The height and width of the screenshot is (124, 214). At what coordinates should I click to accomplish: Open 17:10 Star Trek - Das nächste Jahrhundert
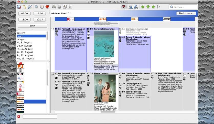(x=167, y=83)
